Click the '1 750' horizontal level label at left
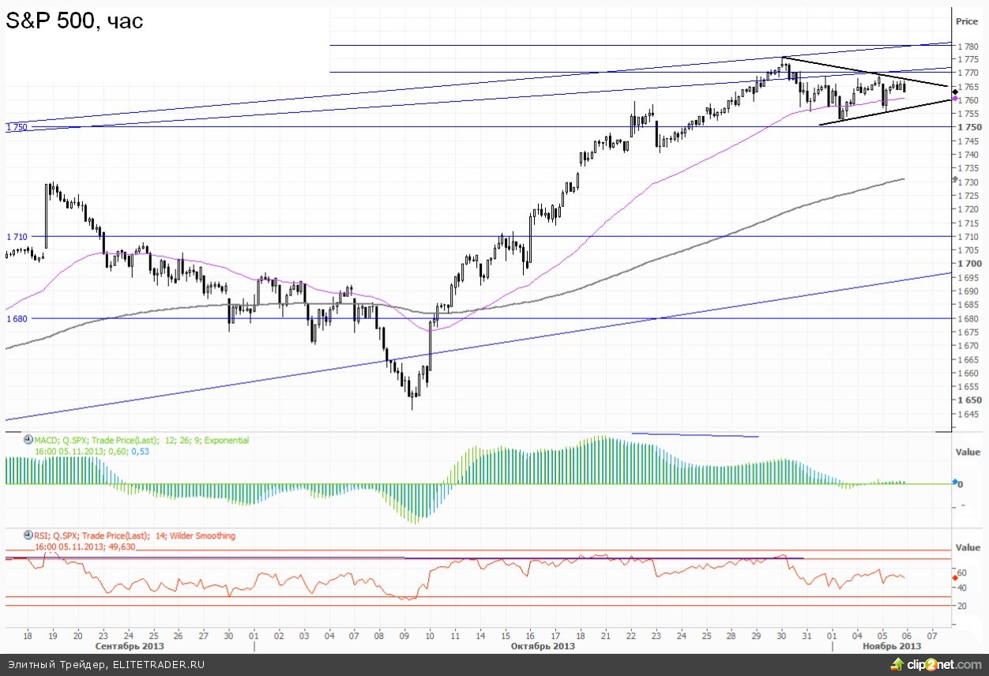The image size is (989, 676). (17, 127)
